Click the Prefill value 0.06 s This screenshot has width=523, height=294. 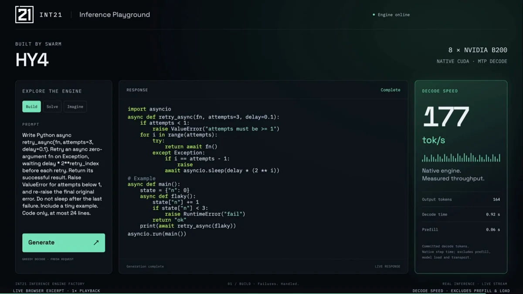coord(493,230)
